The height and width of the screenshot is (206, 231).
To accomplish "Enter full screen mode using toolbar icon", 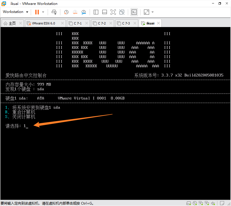I will (113, 12).
